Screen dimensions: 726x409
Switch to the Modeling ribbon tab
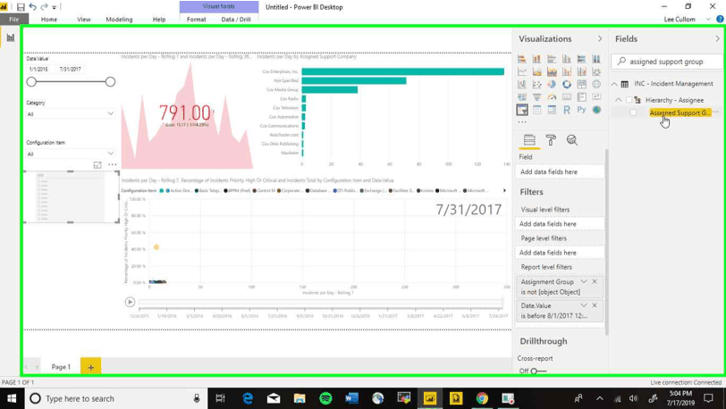tap(119, 20)
